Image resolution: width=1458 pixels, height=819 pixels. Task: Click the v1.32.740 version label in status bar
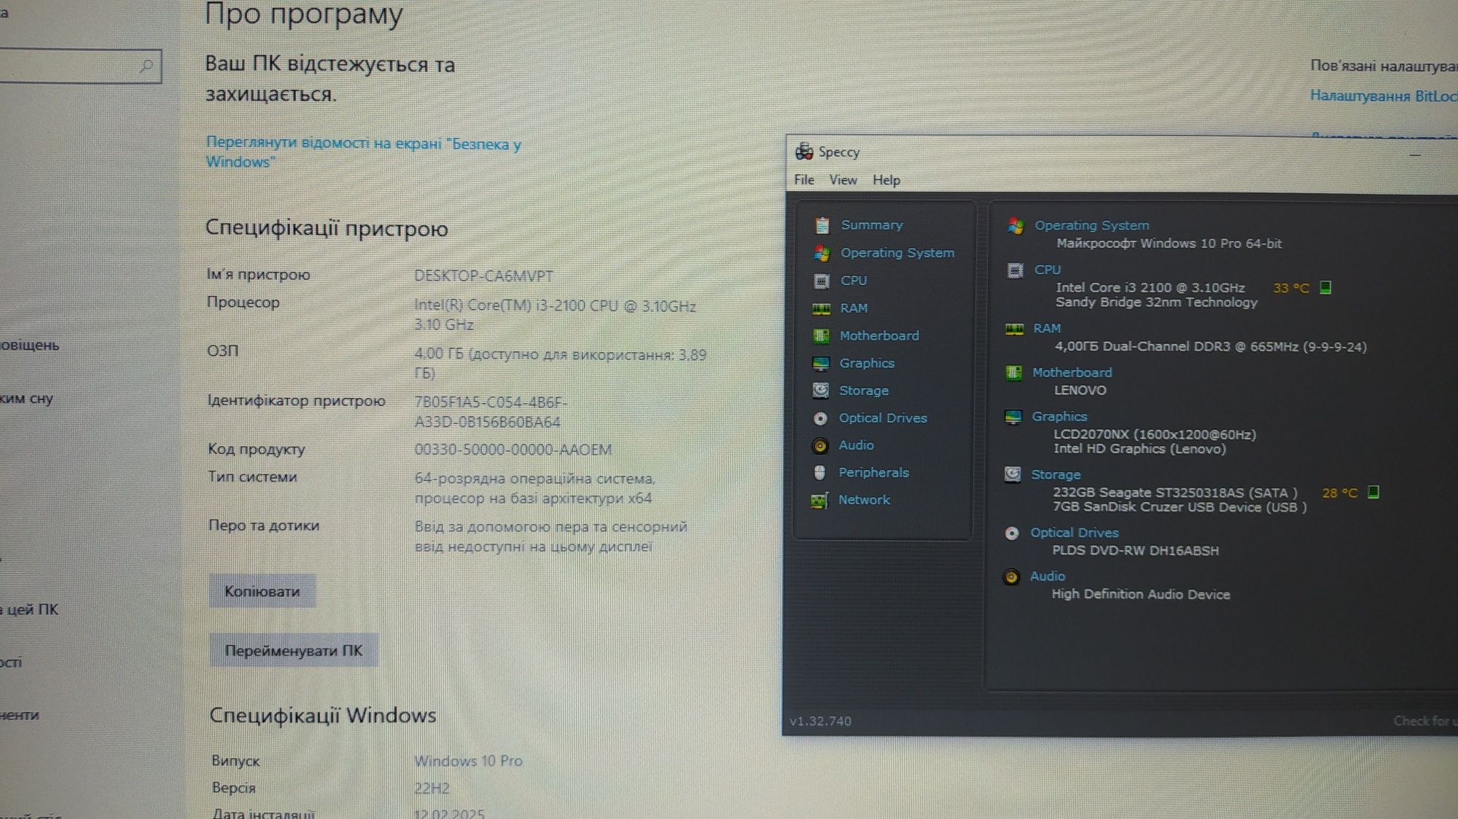click(x=820, y=721)
